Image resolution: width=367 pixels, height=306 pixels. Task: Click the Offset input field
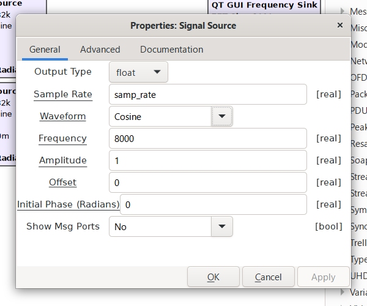pos(207,182)
